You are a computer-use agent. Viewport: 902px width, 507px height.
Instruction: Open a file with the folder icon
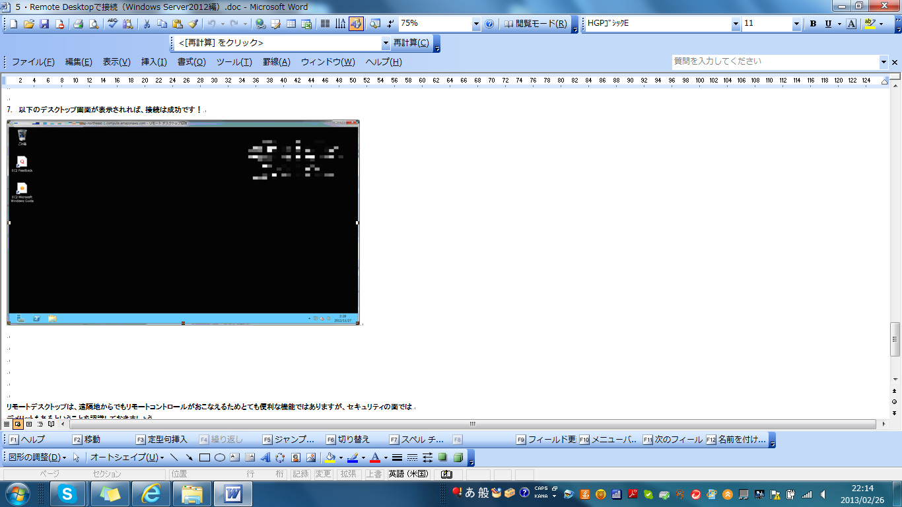tap(28, 24)
